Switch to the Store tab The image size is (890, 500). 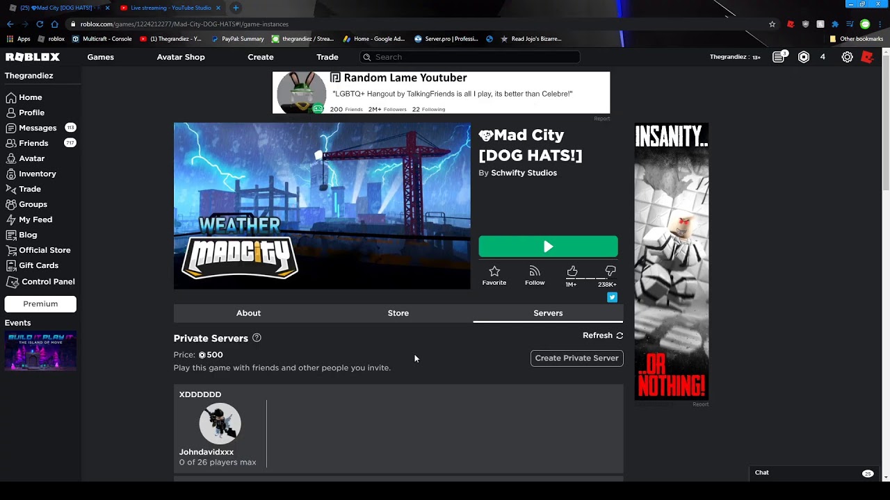(x=398, y=313)
